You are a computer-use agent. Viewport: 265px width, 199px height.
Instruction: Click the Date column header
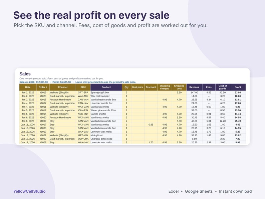28,87
